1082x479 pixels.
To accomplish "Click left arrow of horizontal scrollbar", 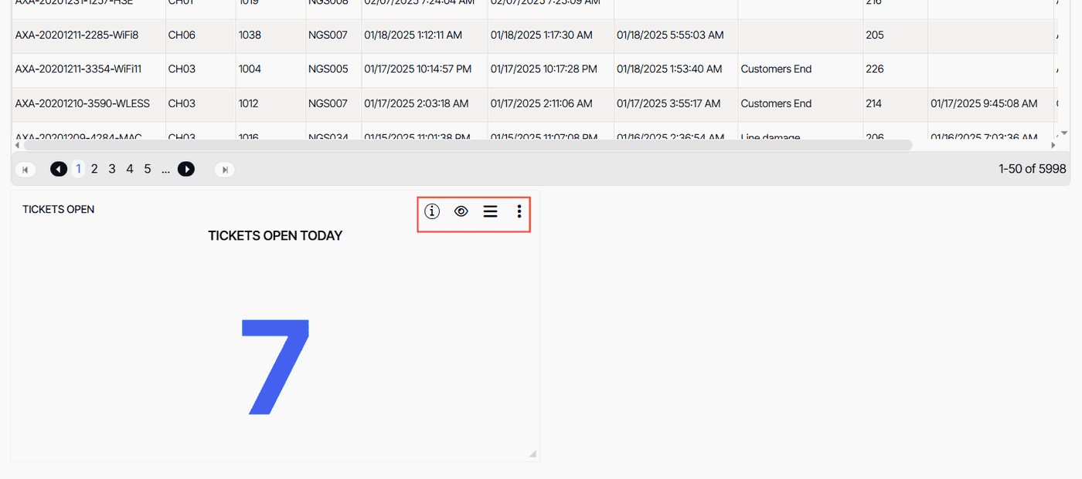I will pos(17,145).
